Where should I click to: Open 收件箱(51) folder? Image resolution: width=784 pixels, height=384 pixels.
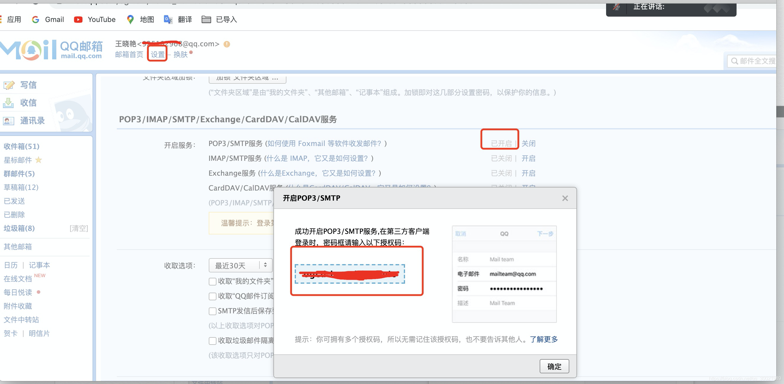(22, 147)
